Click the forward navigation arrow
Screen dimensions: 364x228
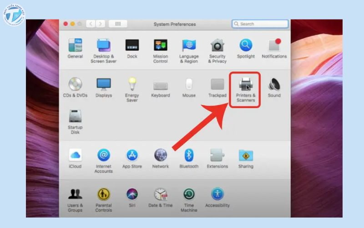click(x=100, y=24)
